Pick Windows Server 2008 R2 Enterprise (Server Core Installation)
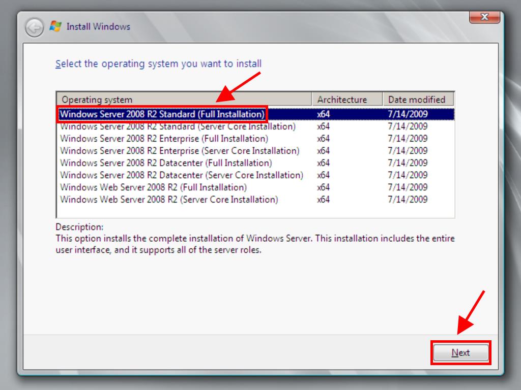Image resolution: width=521 pixels, height=390 pixels. click(180, 151)
